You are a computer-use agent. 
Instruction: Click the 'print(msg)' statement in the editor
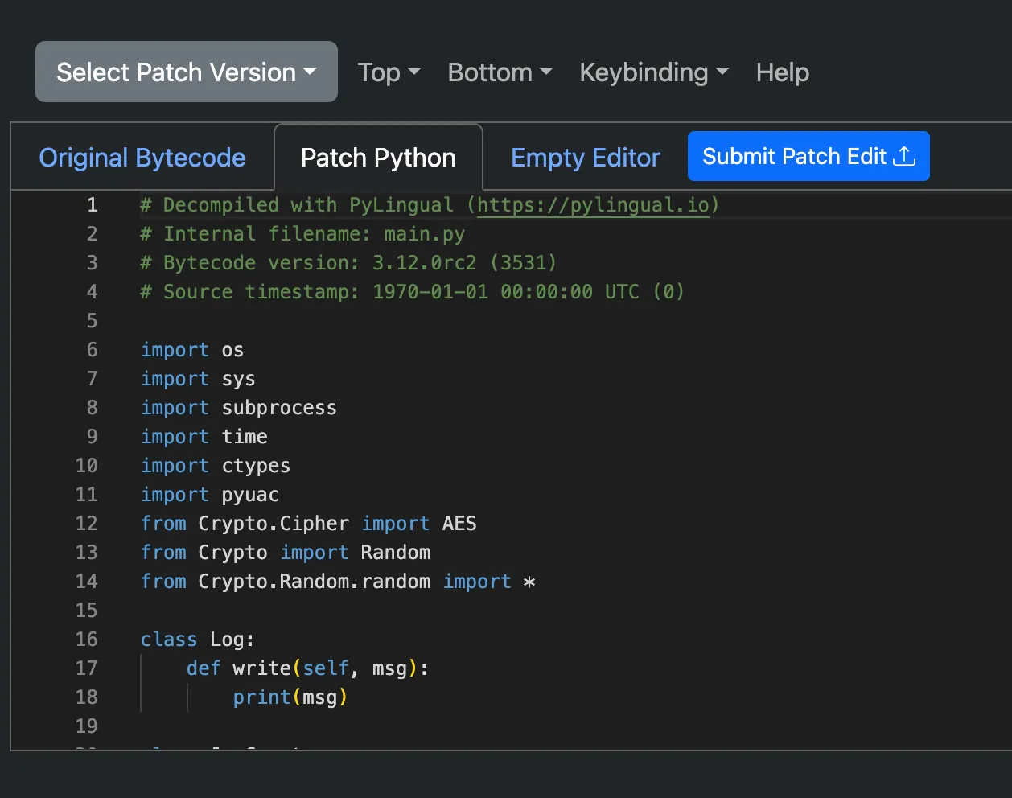point(290,697)
